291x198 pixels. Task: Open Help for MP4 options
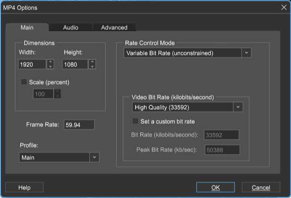coord(24,187)
